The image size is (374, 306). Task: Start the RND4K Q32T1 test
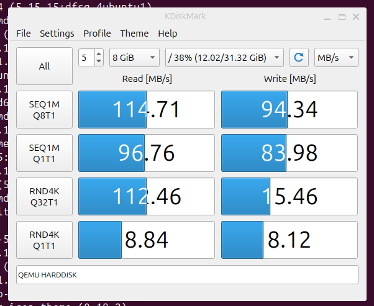44,196
